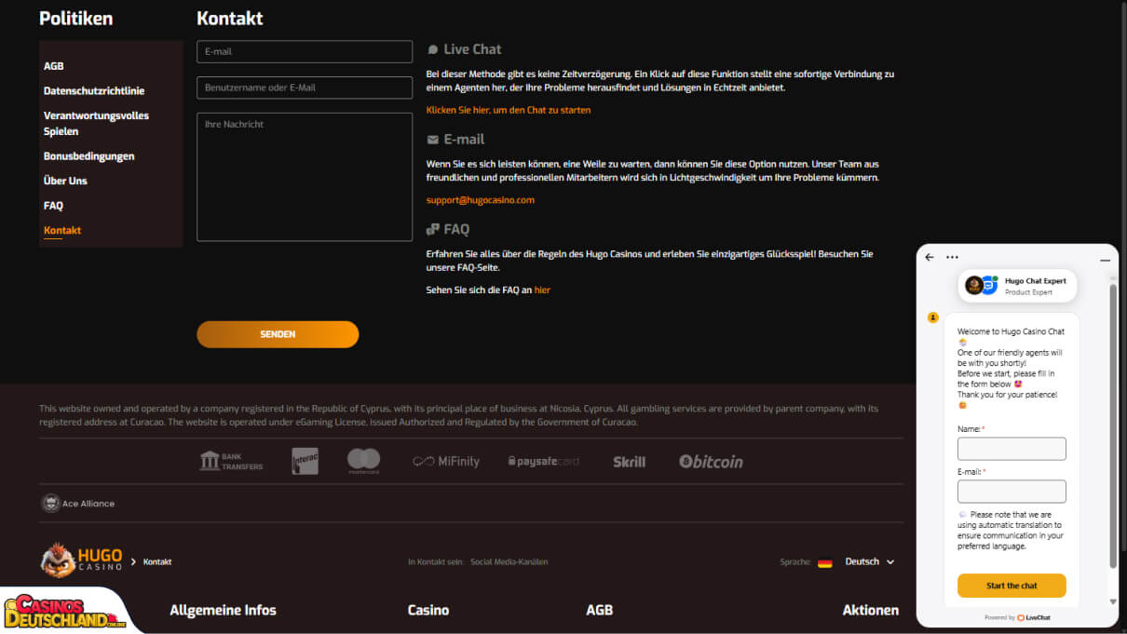Click the Mastercard payment icon
Image resolution: width=1127 pixels, height=634 pixels.
coord(363,461)
